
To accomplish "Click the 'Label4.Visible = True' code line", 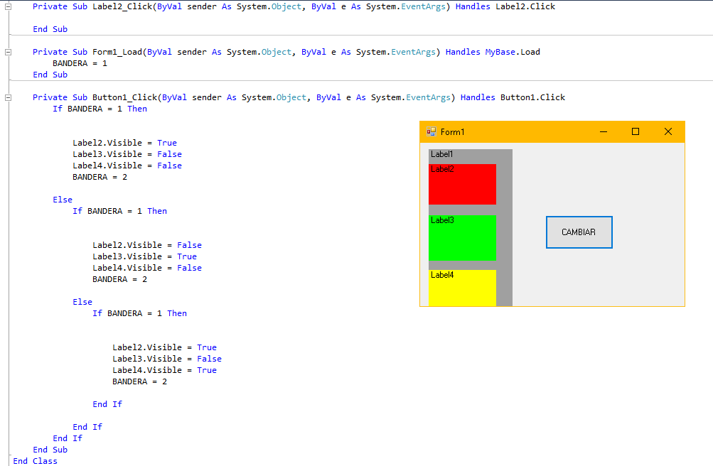I will 165,370.
